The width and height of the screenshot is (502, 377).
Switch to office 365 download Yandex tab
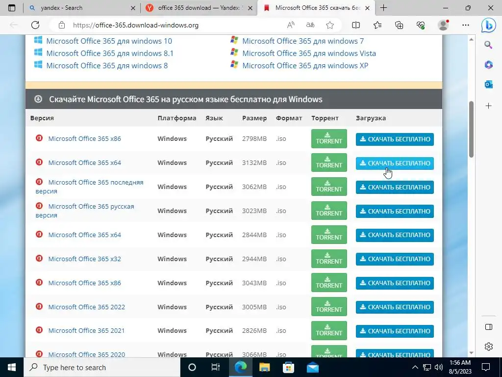pyautogui.click(x=199, y=8)
